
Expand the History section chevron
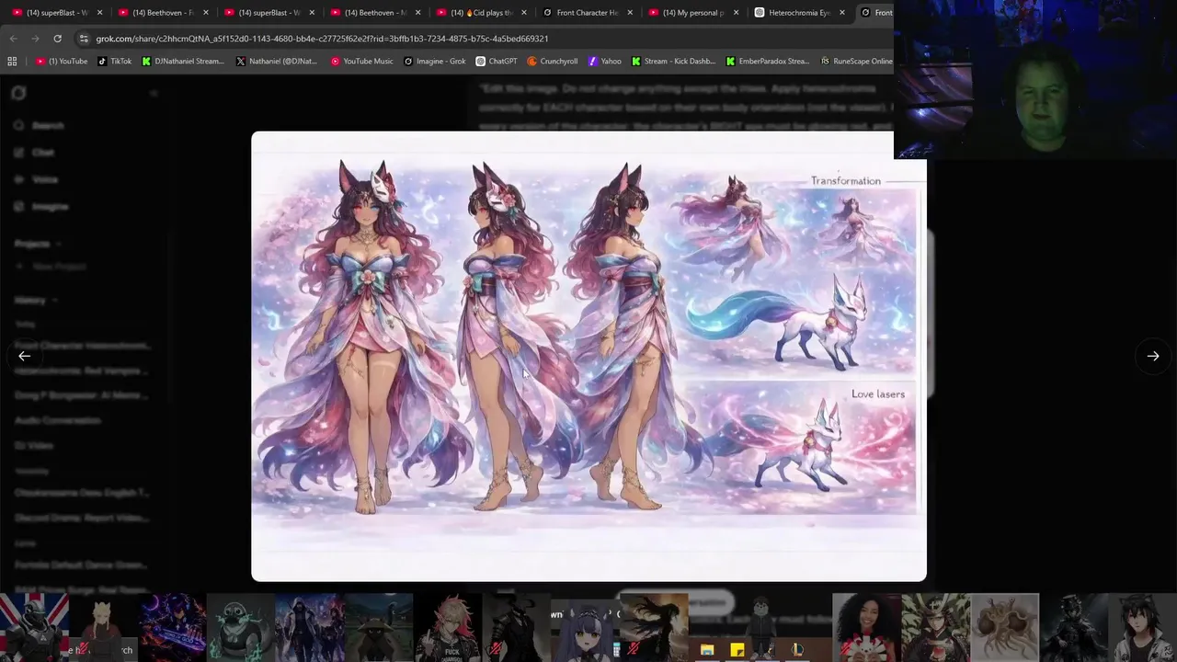(55, 300)
